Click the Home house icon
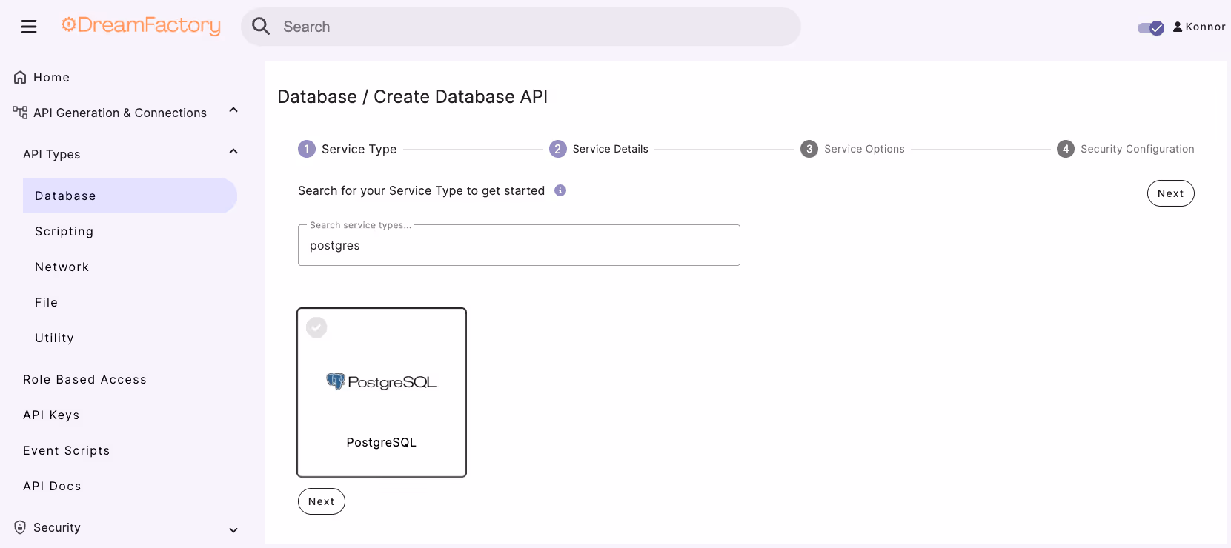The height and width of the screenshot is (548, 1231). [20, 77]
